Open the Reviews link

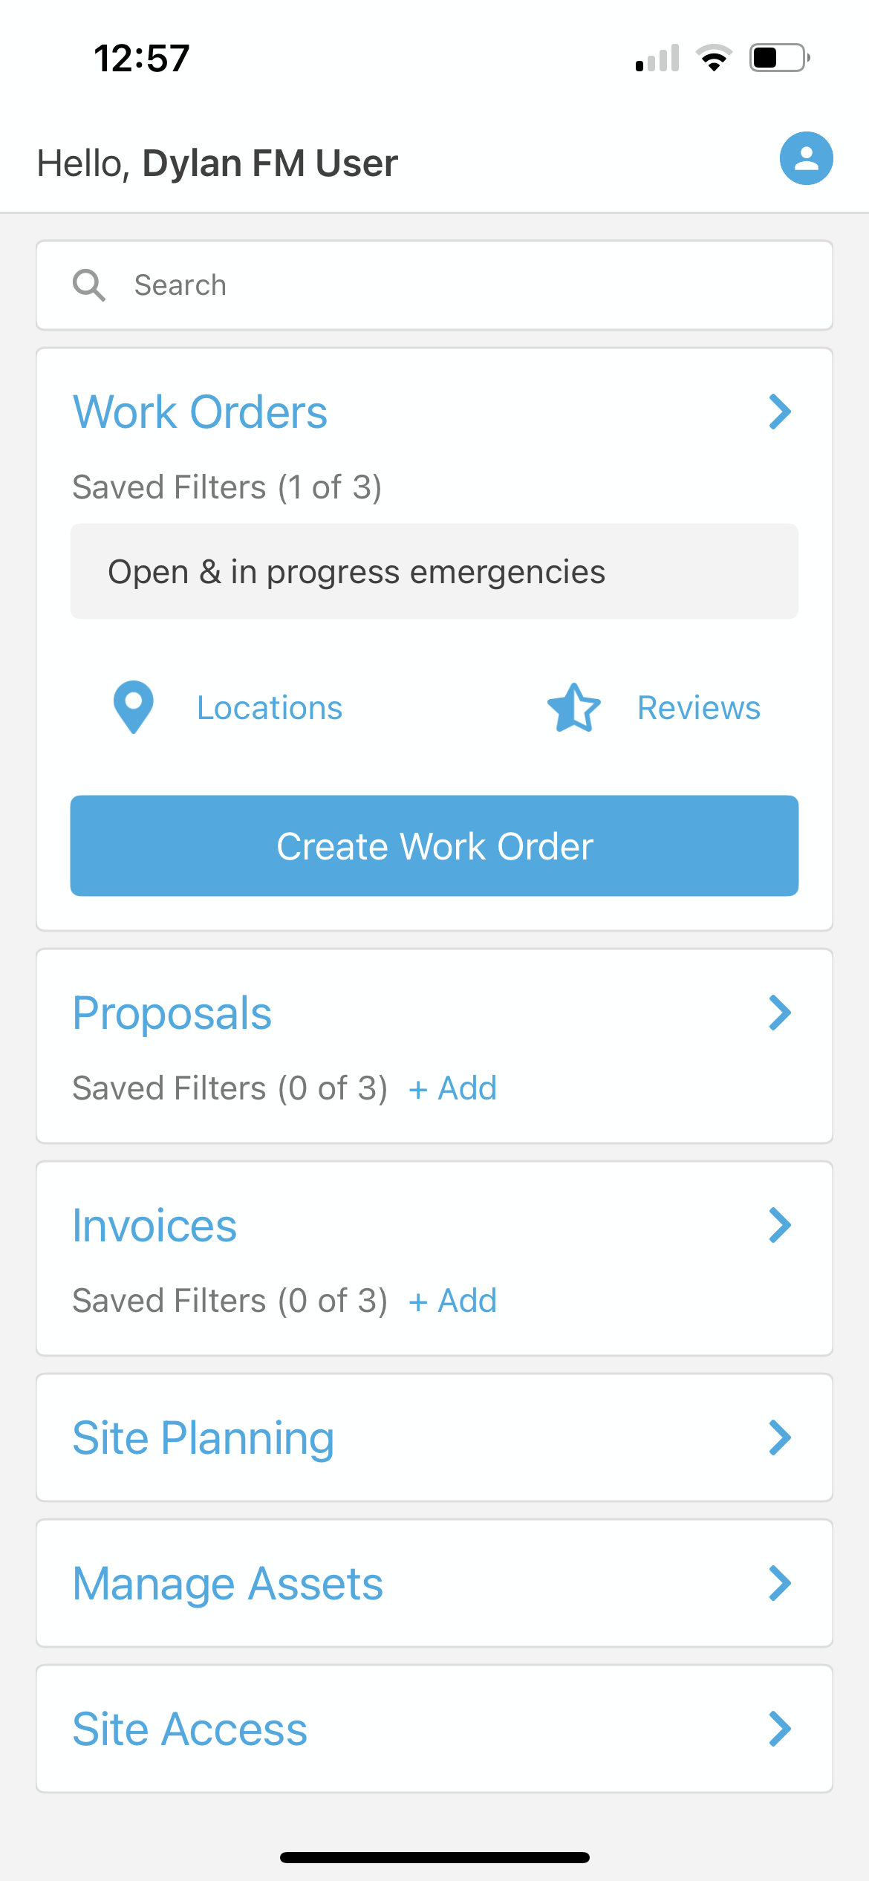coord(698,708)
